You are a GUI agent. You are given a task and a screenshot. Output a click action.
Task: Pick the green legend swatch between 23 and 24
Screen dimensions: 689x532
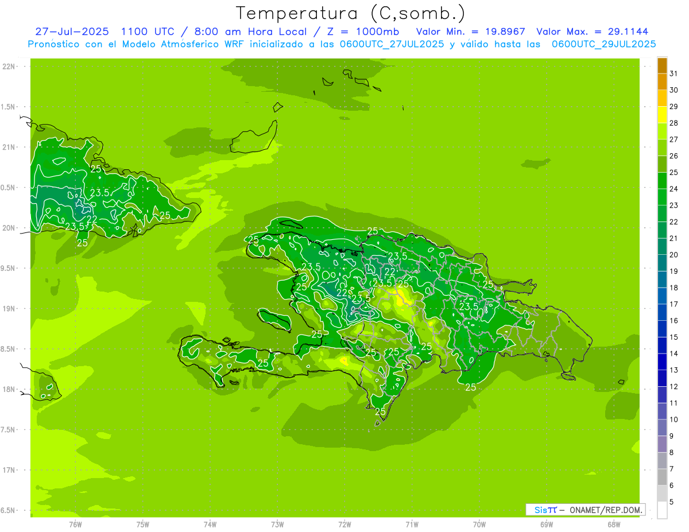tap(662, 197)
